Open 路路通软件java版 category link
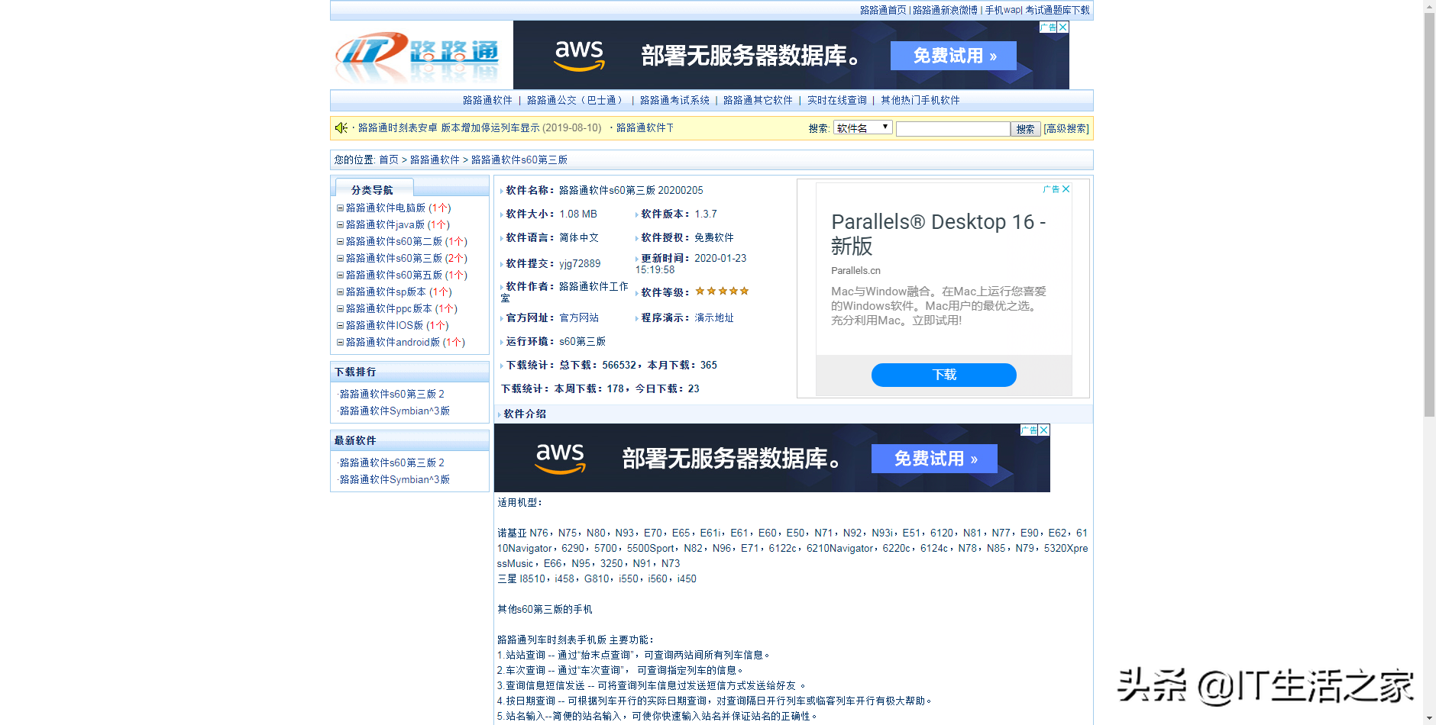This screenshot has height=725, width=1436. click(385, 224)
